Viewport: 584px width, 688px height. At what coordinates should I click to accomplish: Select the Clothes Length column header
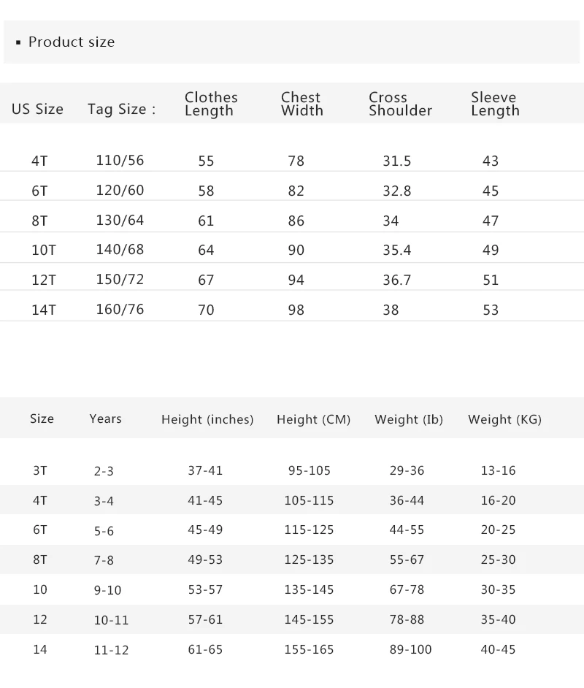211,104
